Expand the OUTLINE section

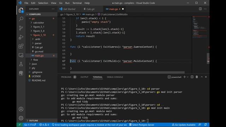click(x=34, y=121)
